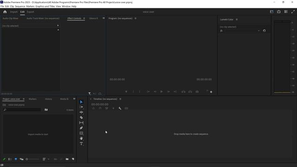This screenshot has width=297, height=167.
Task: Click the Edit mode button
Action: (x=22, y=12)
